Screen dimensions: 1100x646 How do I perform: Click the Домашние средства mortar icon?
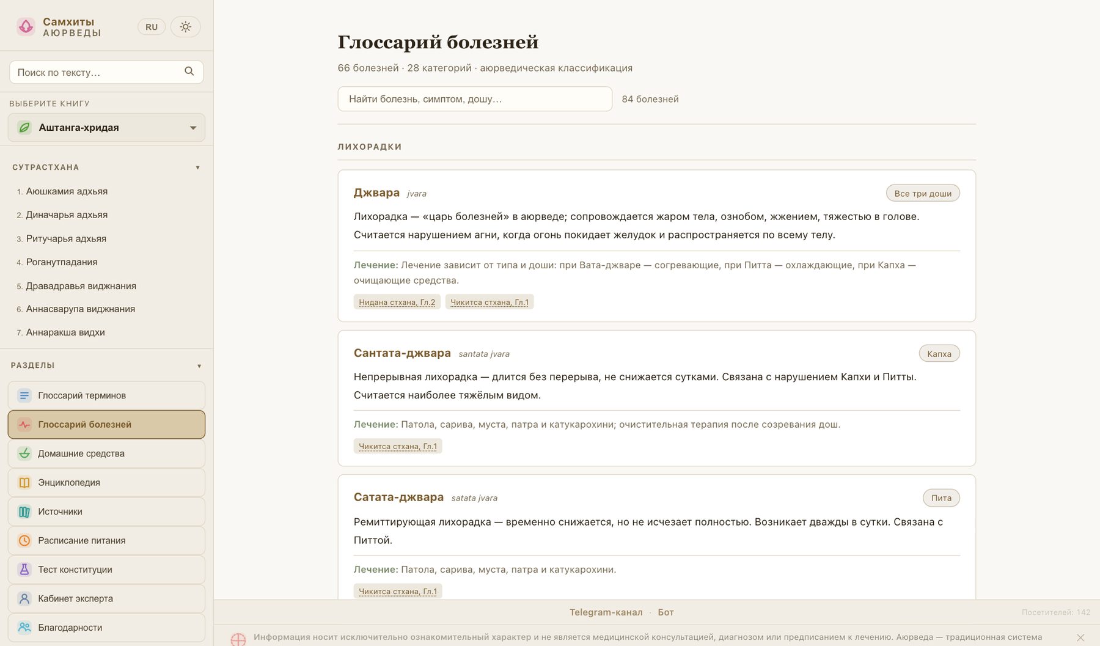pos(24,453)
